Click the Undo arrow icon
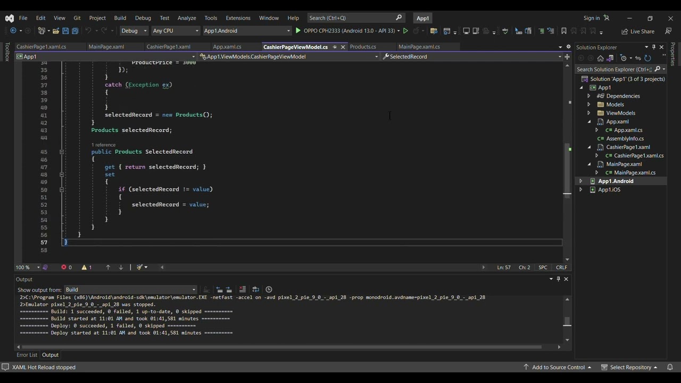The height and width of the screenshot is (383, 681). click(x=88, y=31)
